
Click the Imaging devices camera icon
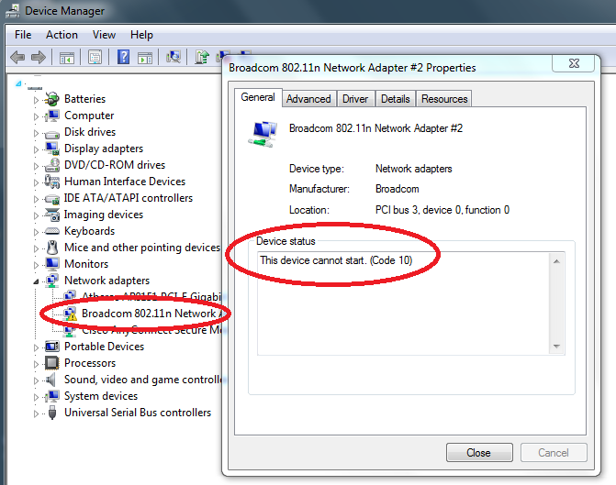pos(51,215)
